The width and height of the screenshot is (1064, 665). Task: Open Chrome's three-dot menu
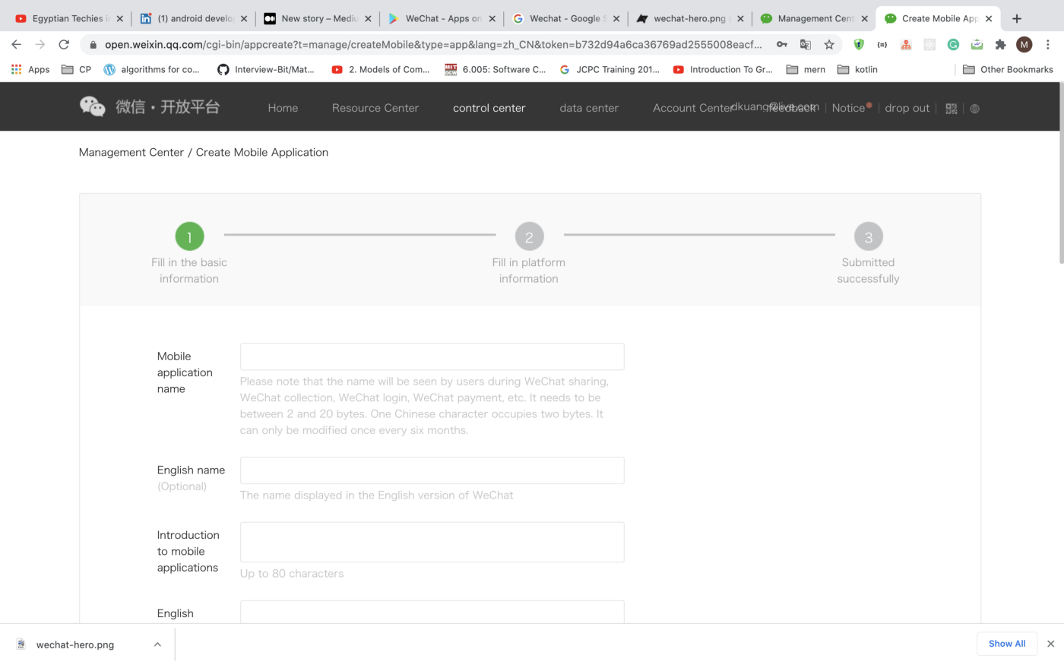1048,45
